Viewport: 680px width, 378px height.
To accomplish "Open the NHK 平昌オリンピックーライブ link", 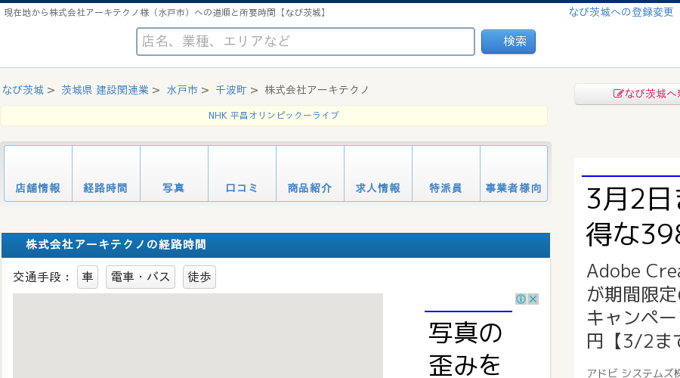I will 274,116.
